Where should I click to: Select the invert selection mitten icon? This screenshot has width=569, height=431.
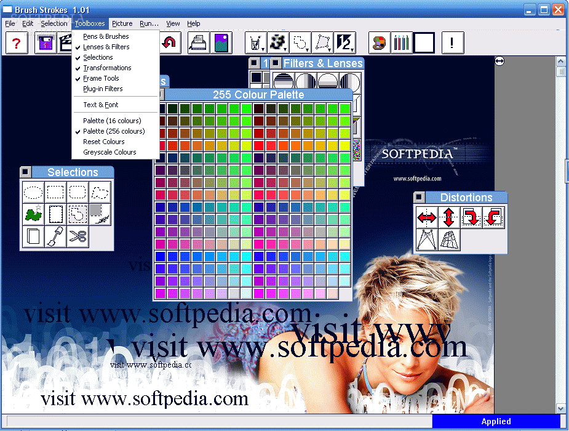point(78,214)
